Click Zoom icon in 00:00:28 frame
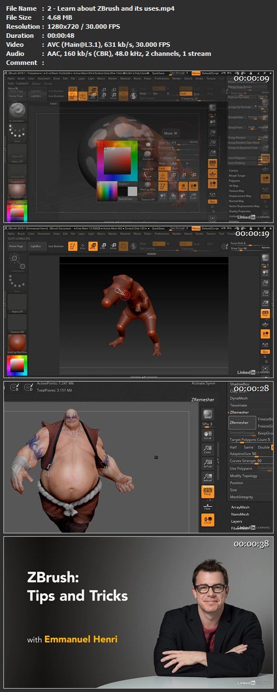Viewport: 277px width, 692px height. click(x=207, y=449)
